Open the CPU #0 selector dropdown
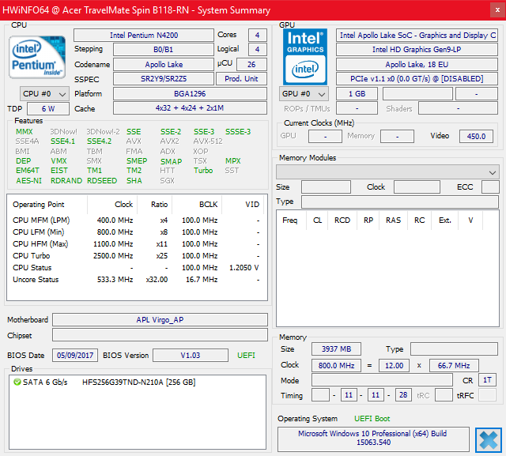Image resolution: width=506 pixels, height=456 pixels. [x=43, y=93]
